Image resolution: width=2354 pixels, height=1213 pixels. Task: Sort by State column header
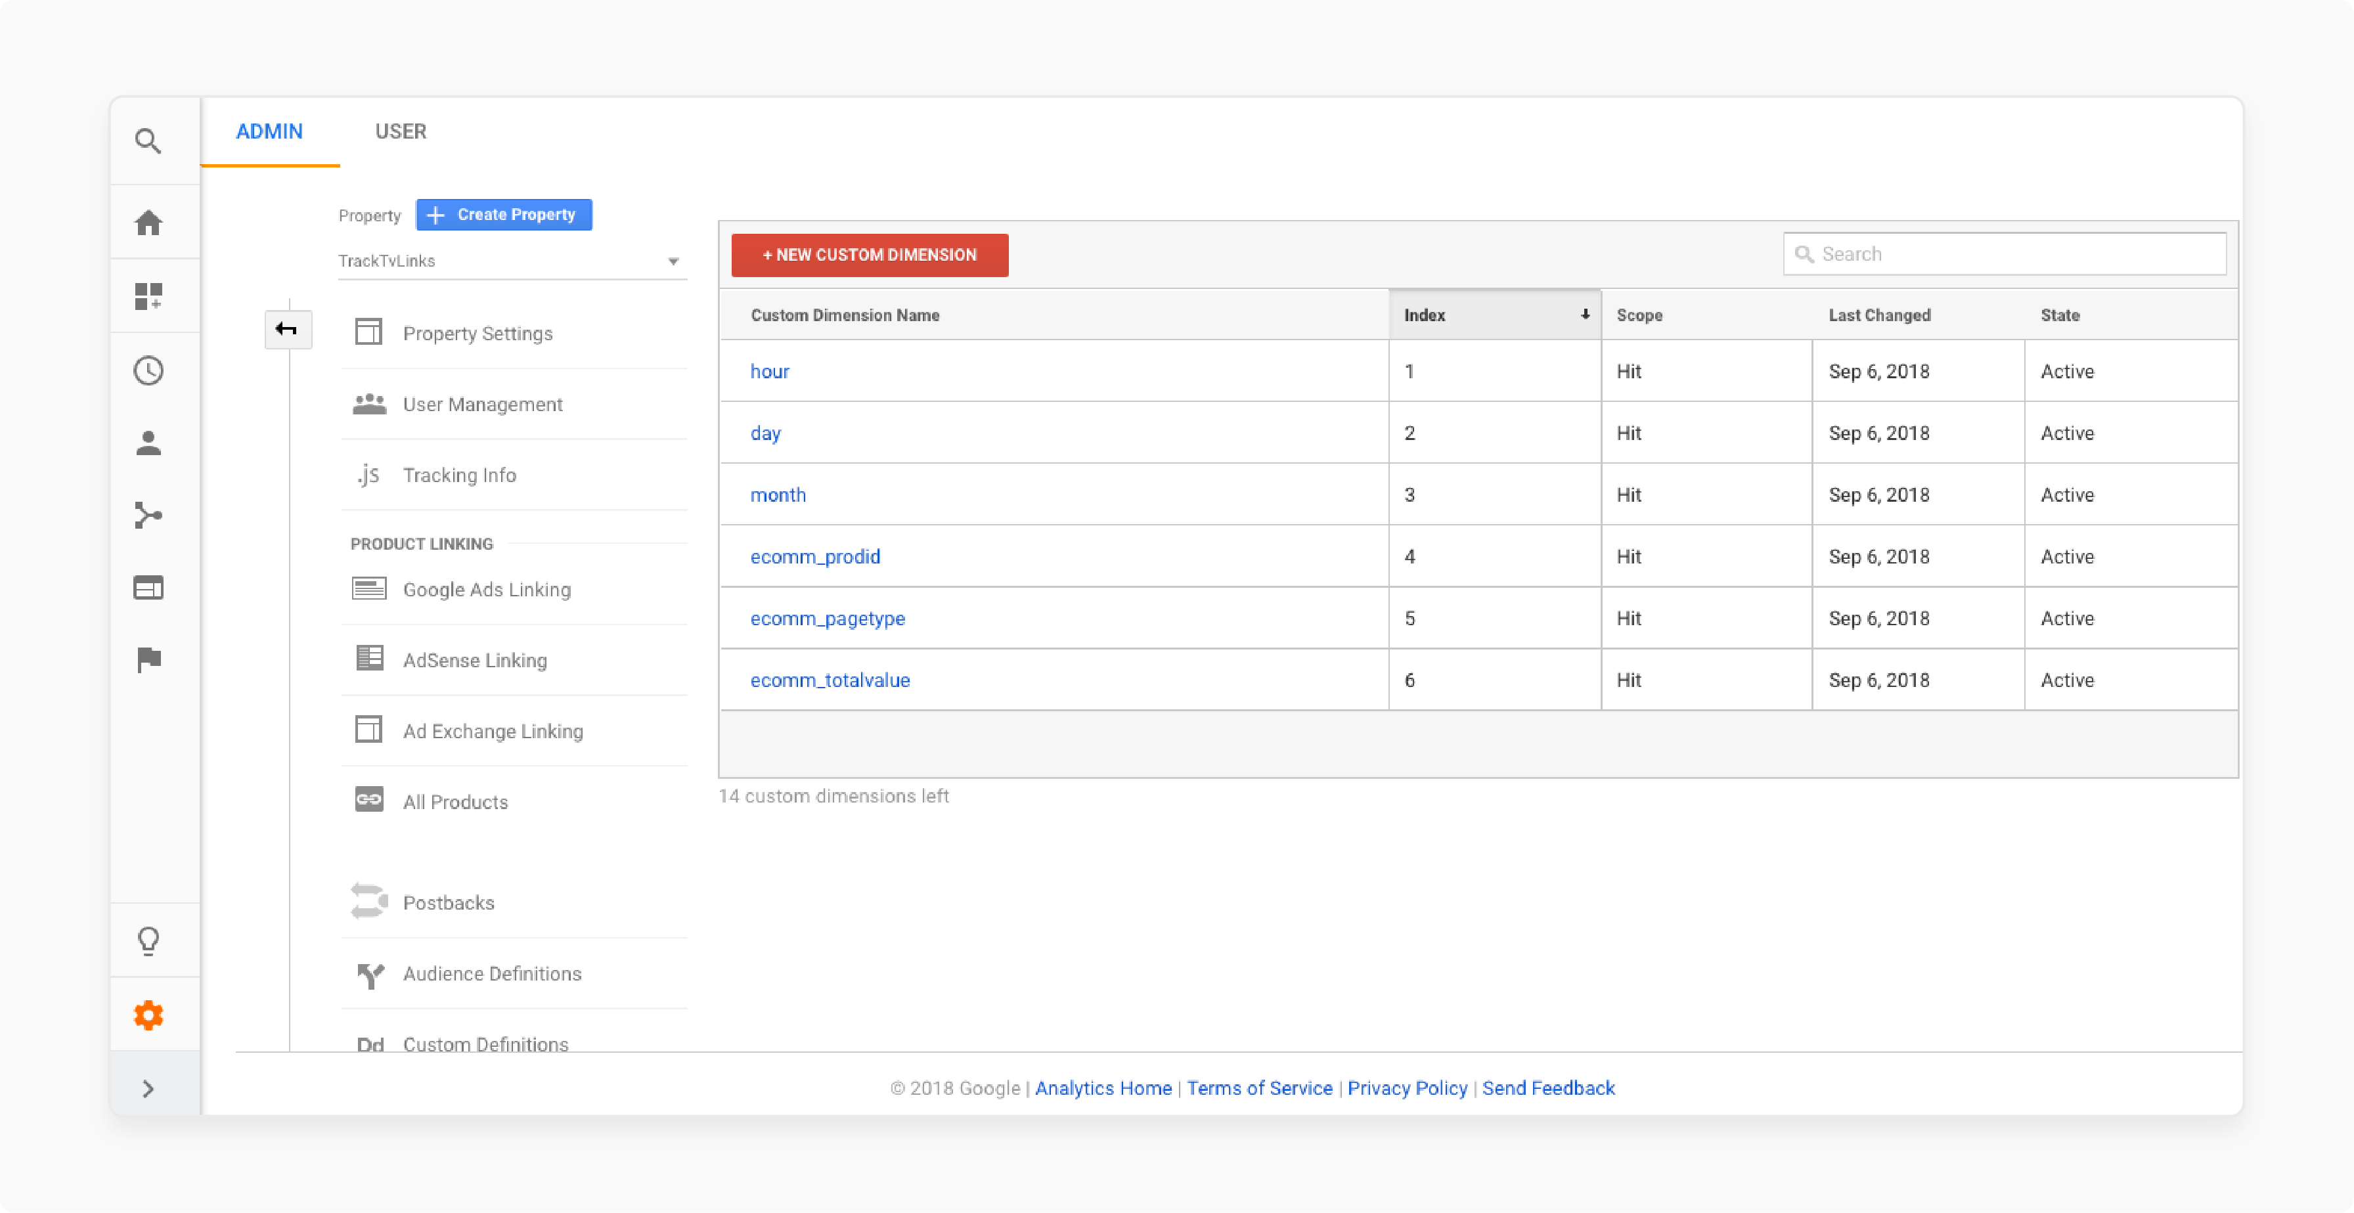click(2060, 315)
